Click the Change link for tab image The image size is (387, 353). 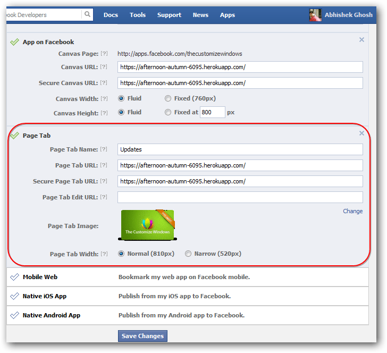pyautogui.click(x=352, y=211)
